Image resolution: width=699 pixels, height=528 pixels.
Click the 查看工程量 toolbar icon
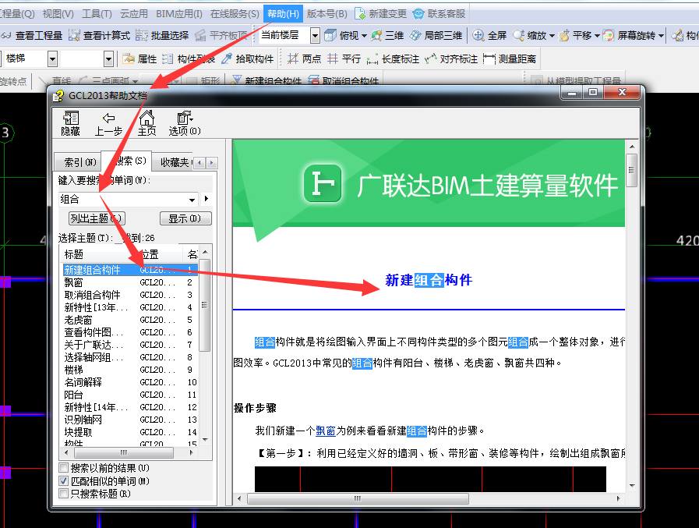pyautogui.click(x=32, y=35)
